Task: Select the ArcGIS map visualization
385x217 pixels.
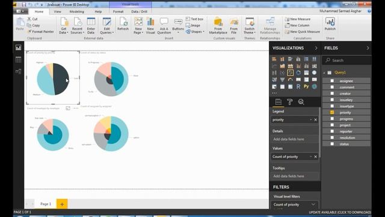Action: (314, 87)
